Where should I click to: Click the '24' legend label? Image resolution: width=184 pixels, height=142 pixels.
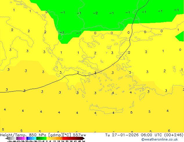pos(63,141)
